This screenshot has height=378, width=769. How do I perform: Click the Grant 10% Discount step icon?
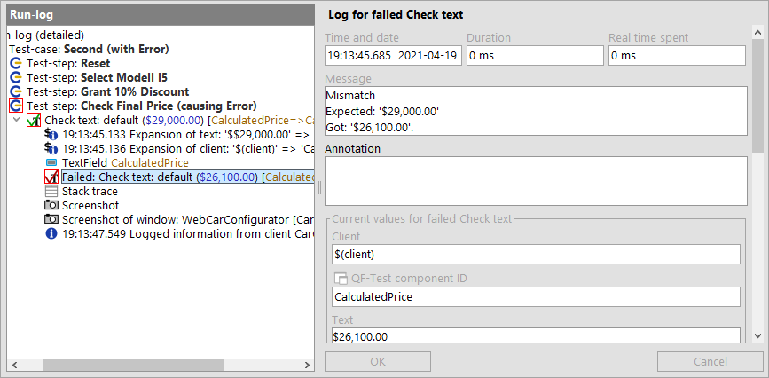pyautogui.click(x=16, y=92)
